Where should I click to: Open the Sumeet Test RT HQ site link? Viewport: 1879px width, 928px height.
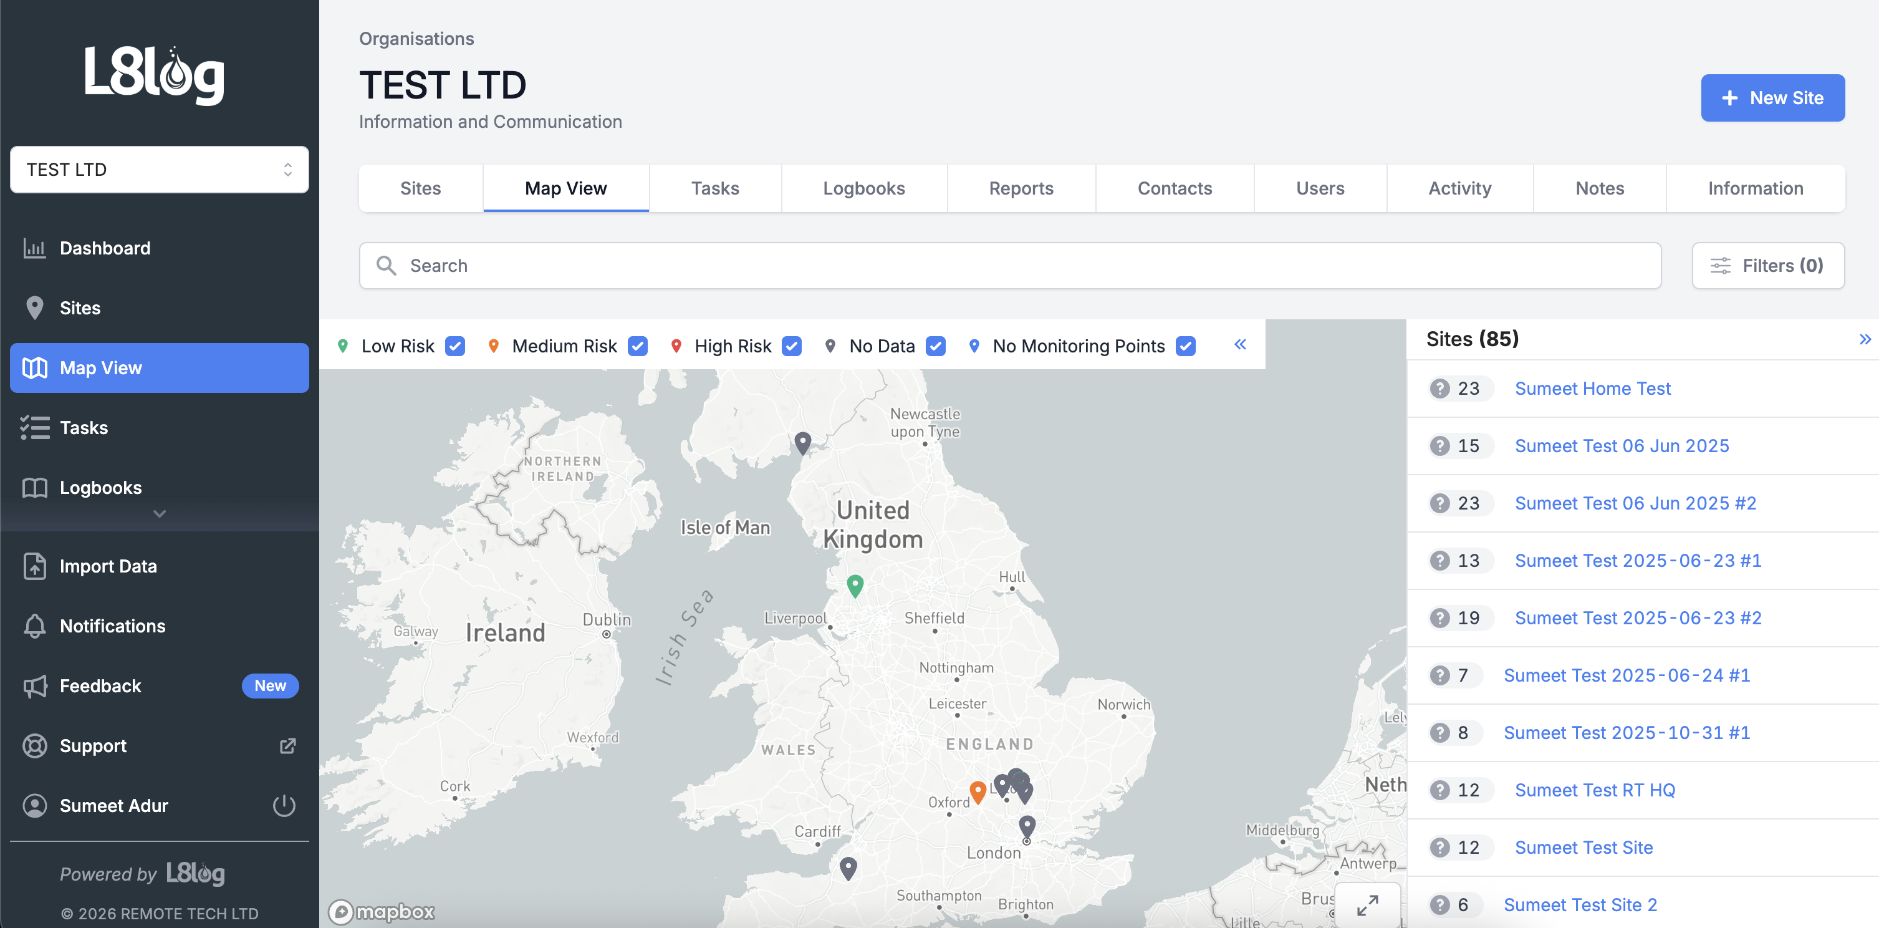[1595, 790]
